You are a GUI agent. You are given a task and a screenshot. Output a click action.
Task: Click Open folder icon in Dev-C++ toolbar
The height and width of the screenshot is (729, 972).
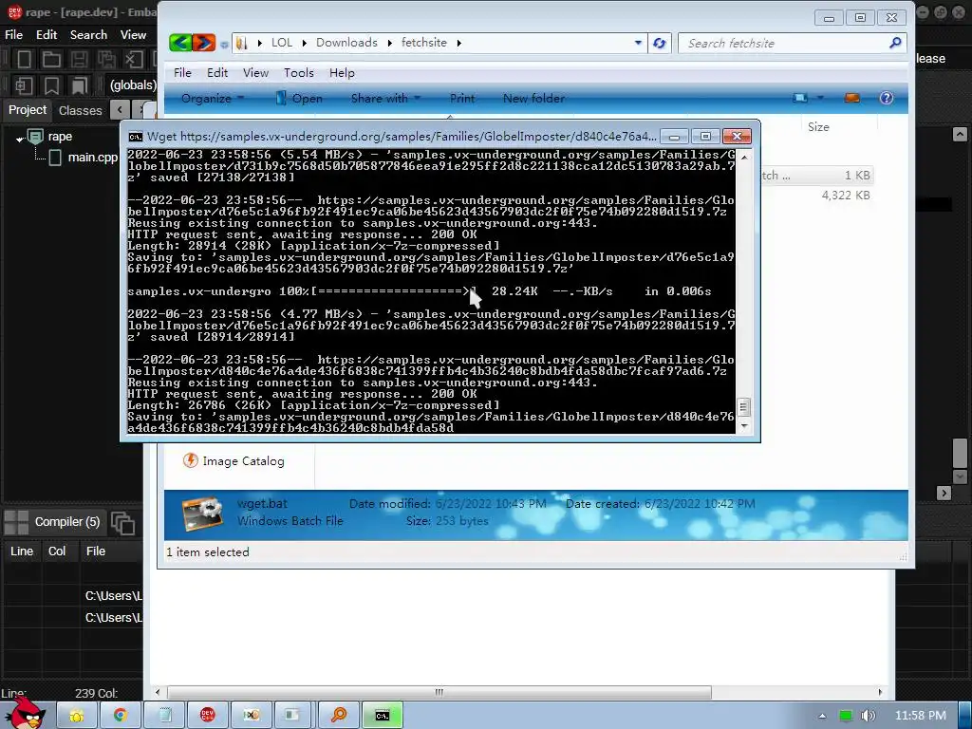point(51,60)
